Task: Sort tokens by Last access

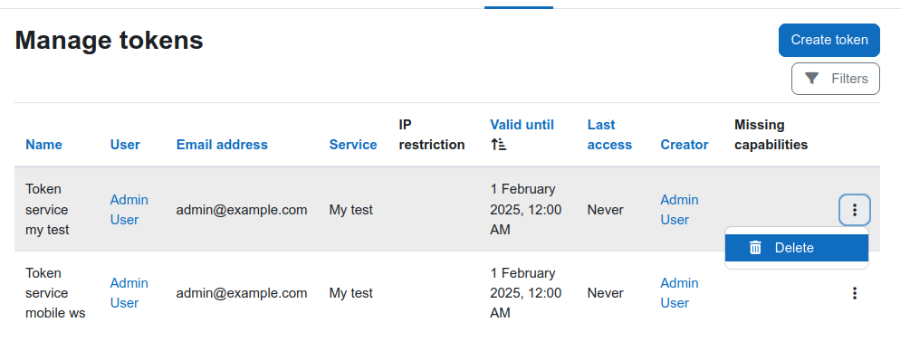Action: [x=609, y=135]
